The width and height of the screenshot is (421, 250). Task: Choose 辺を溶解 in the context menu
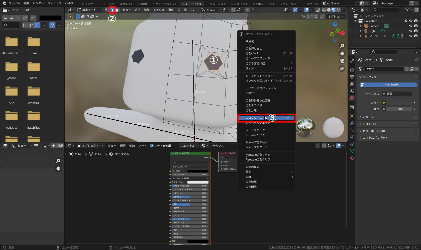[267, 182]
